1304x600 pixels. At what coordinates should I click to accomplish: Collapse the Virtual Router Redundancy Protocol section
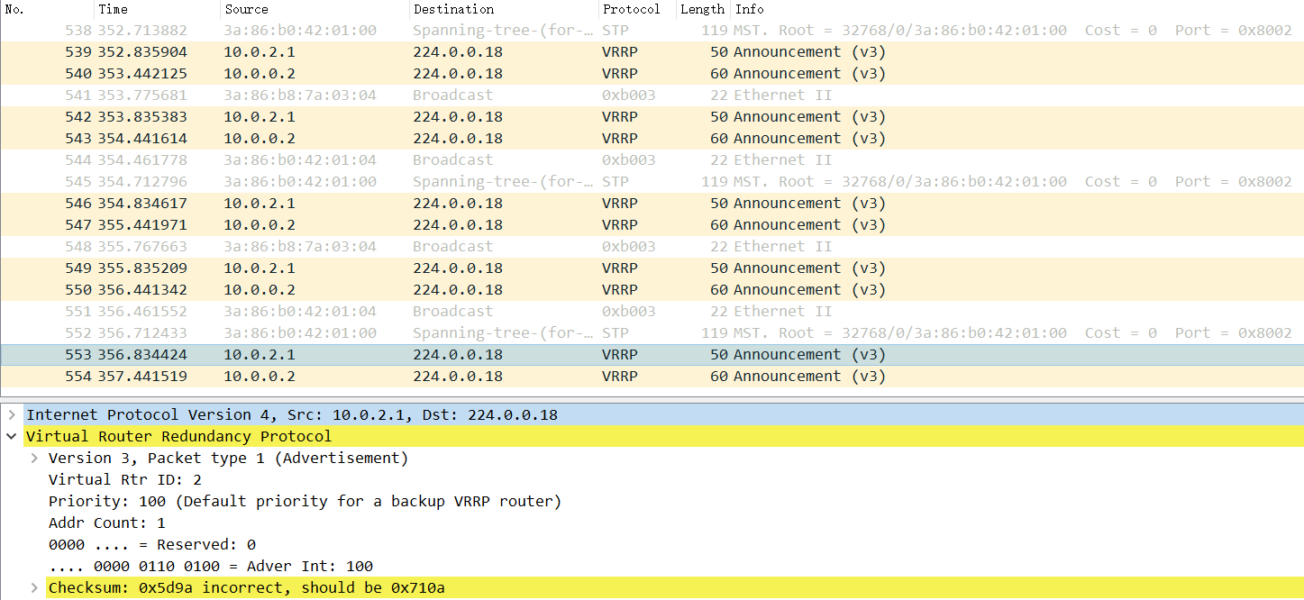(x=12, y=436)
